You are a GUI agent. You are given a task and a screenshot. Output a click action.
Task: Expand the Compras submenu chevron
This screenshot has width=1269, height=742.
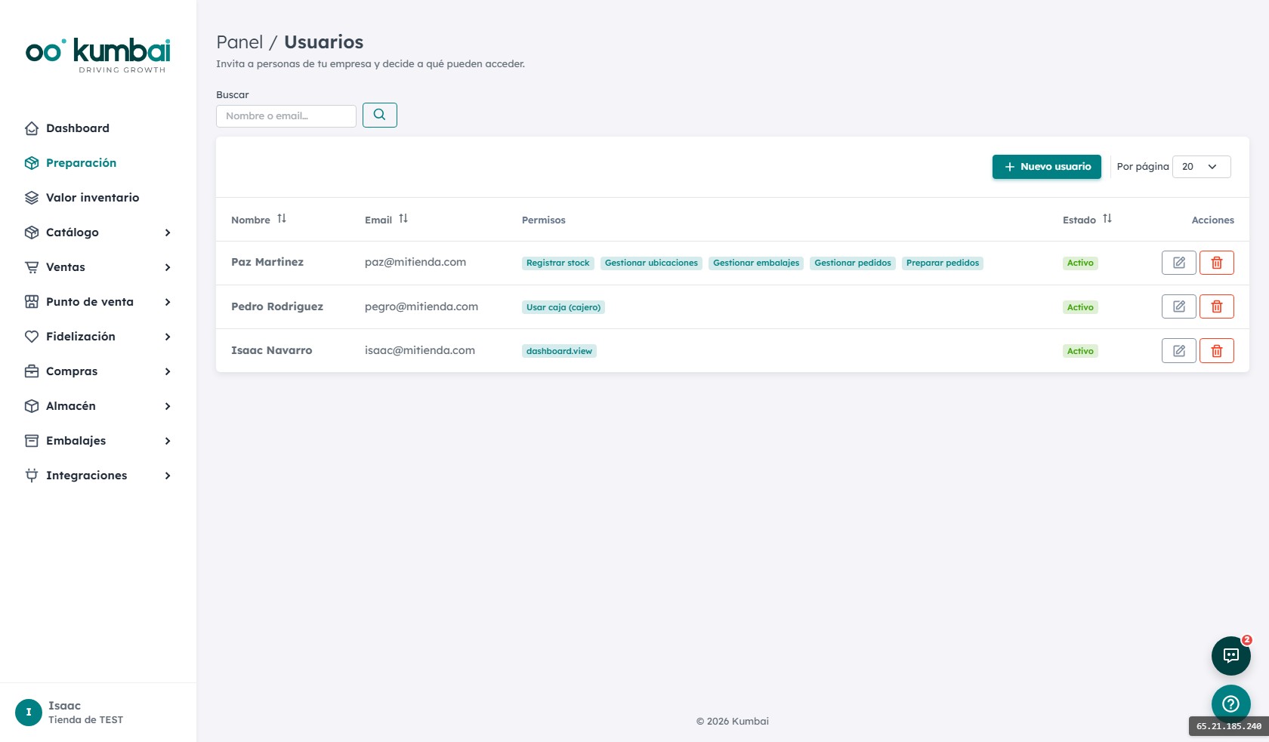168,371
